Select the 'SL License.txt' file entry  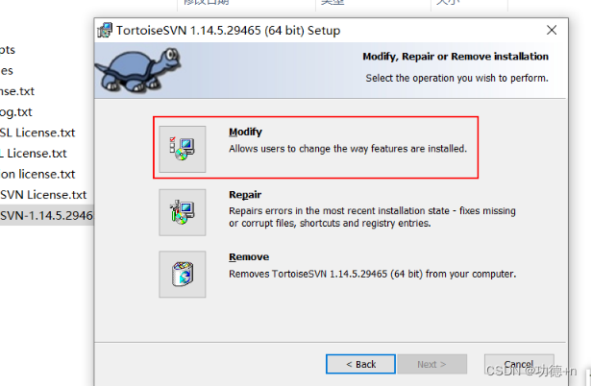(x=37, y=133)
